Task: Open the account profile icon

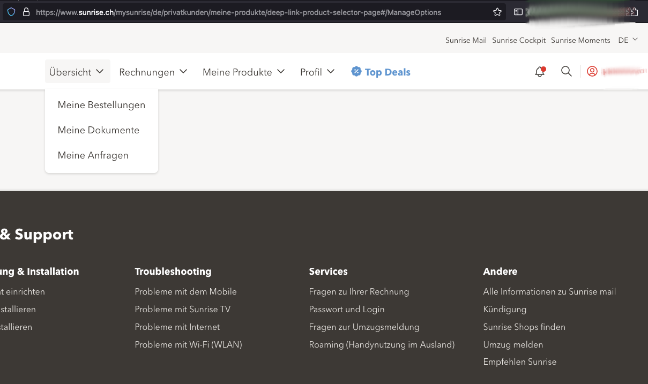Action: click(592, 71)
